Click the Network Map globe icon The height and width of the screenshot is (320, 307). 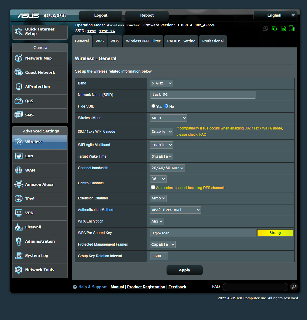tap(19, 58)
